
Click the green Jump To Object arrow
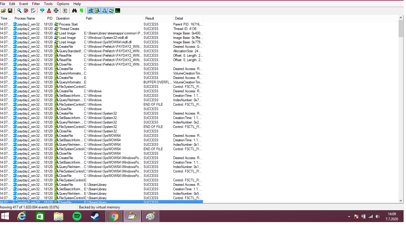(x=81, y=11)
